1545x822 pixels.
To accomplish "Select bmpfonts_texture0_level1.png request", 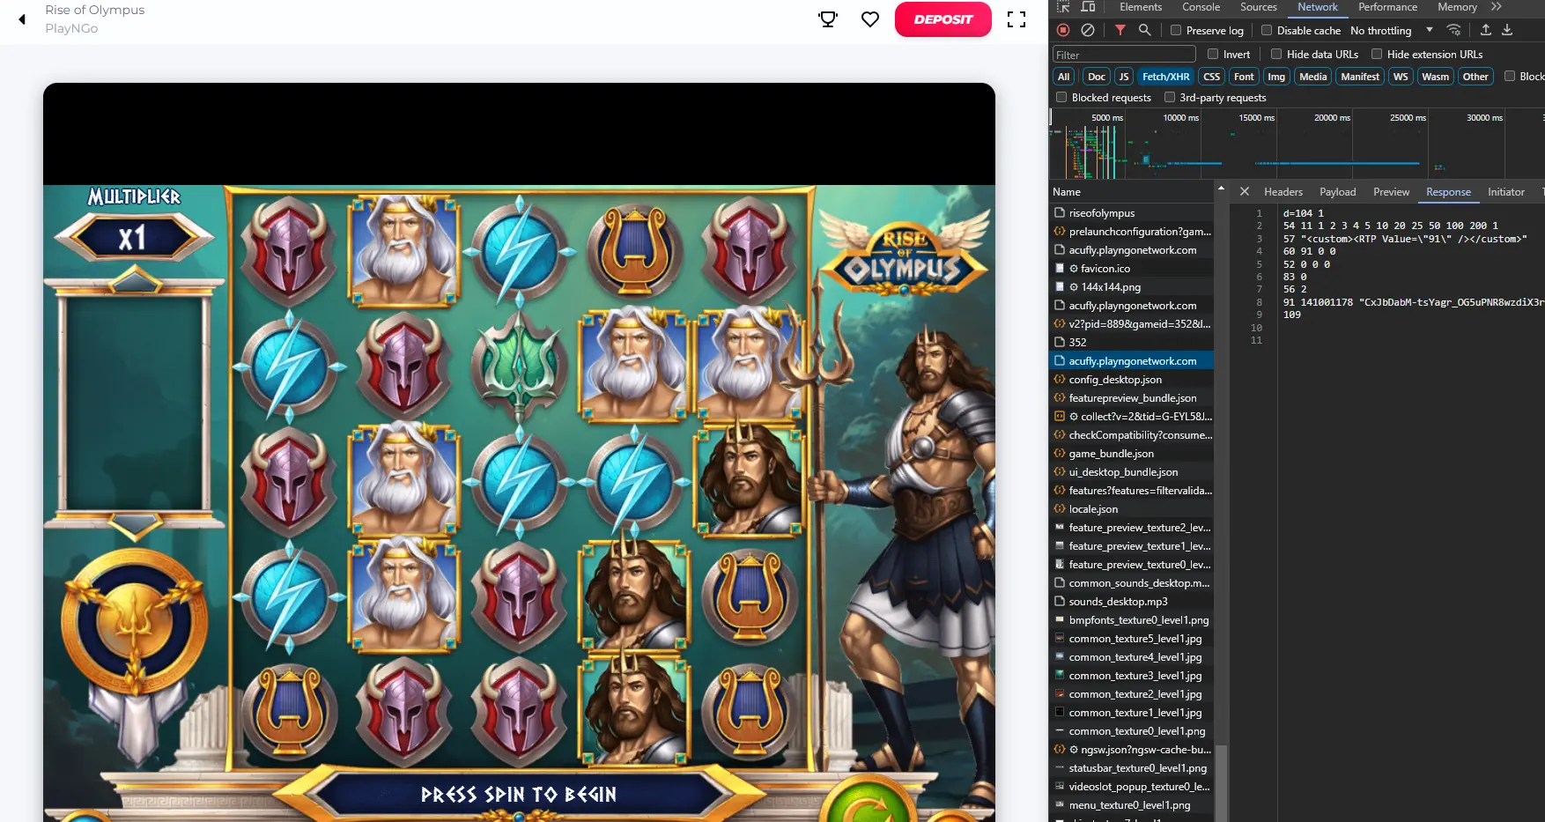I will click(x=1133, y=619).
